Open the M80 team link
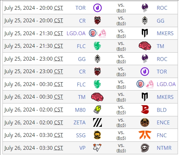This screenshot has height=155, width=179. 80,110
